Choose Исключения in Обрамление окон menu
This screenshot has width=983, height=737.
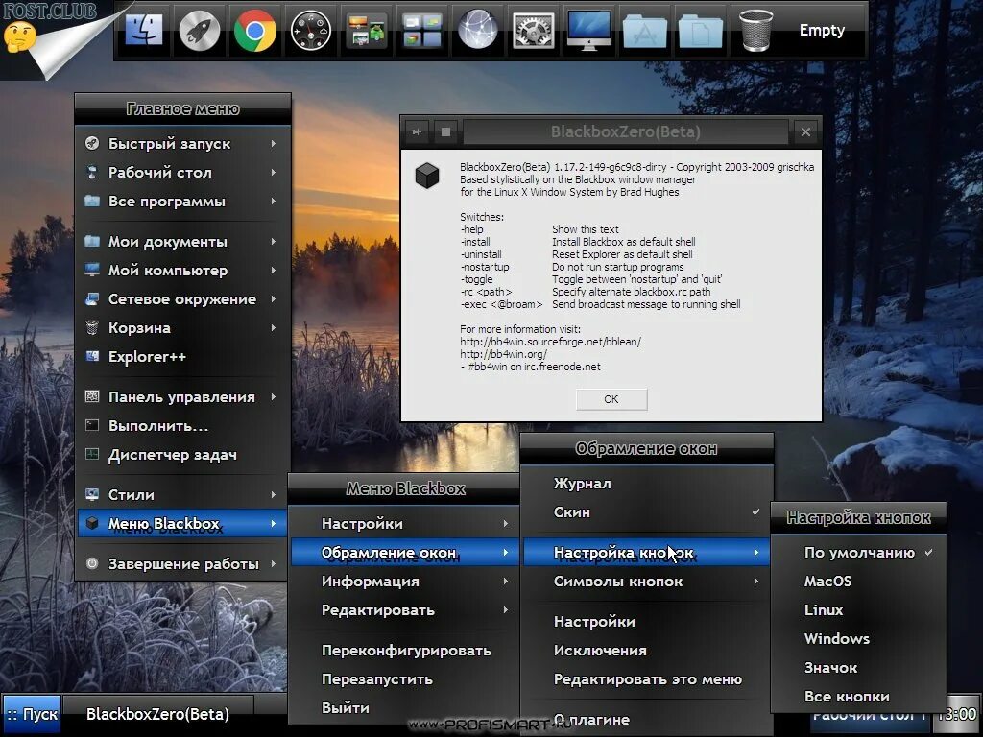[646, 651]
